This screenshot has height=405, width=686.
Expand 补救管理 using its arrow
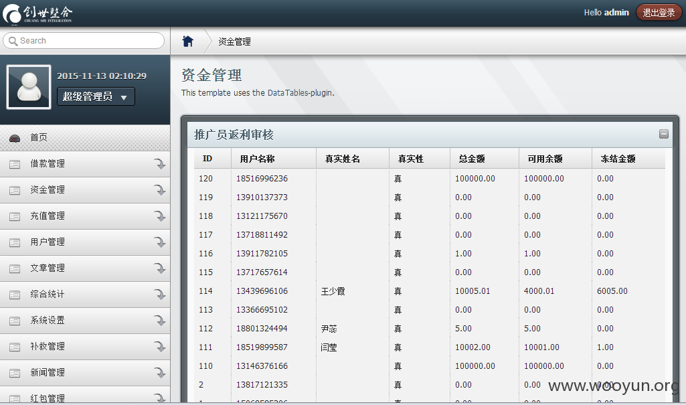point(160,346)
